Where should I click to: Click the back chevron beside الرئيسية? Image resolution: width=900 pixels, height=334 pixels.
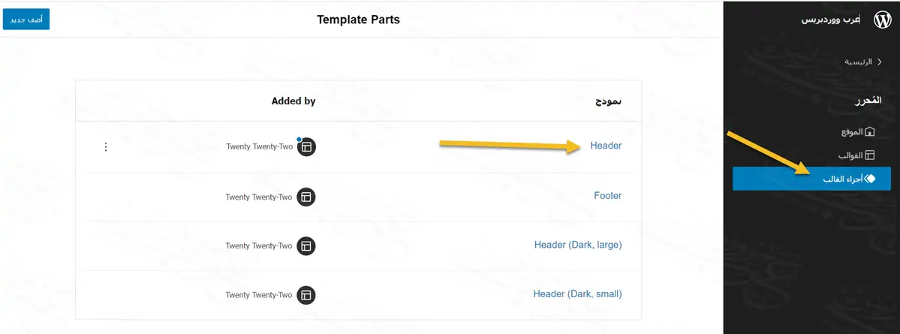(x=880, y=62)
